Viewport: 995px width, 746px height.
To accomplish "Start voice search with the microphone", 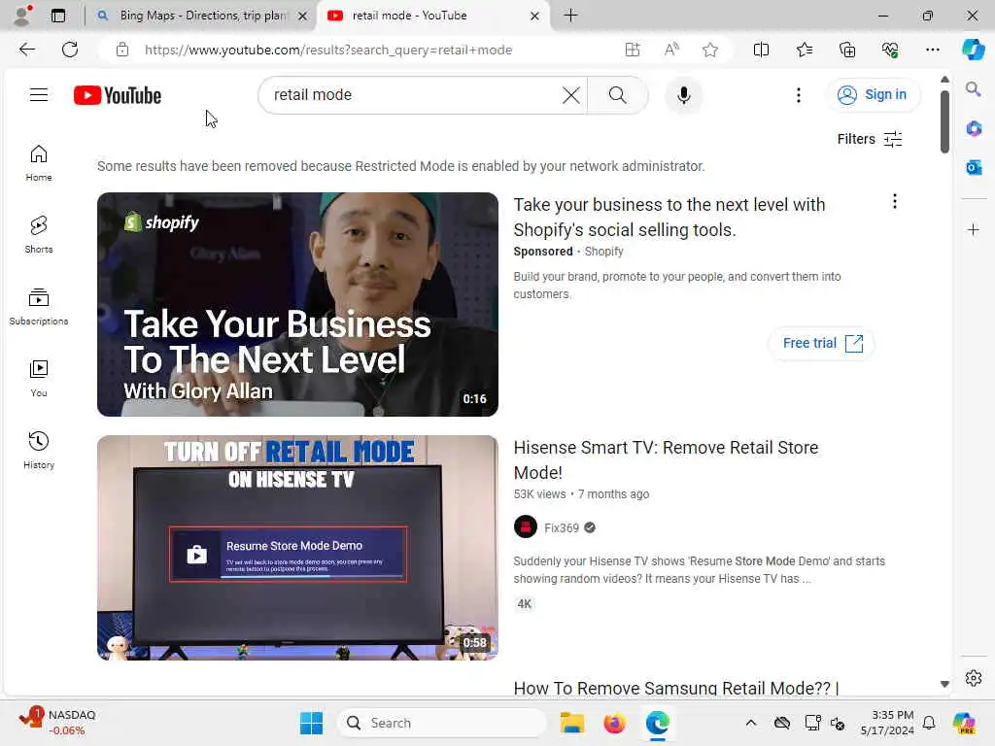I will coord(683,95).
